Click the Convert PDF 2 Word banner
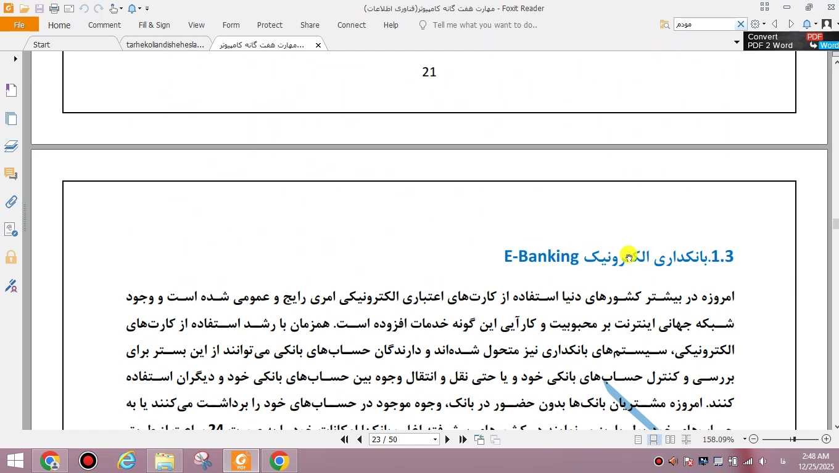This screenshot has width=839, height=473. [791, 41]
